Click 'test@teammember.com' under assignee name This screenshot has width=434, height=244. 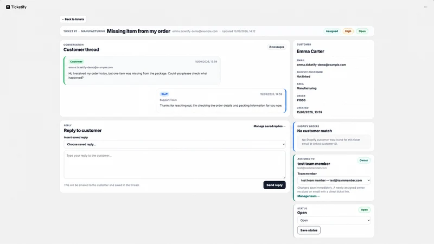click(312, 168)
